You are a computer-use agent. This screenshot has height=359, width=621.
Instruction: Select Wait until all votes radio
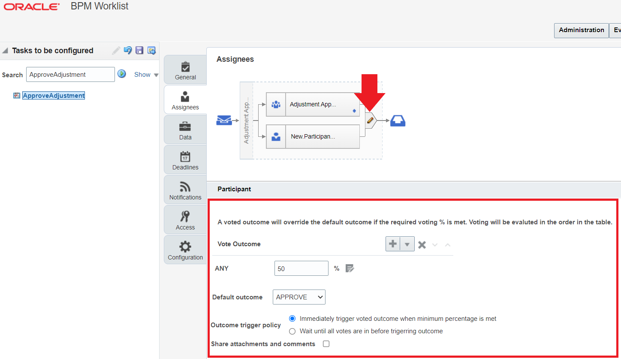(x=292, y=331)
